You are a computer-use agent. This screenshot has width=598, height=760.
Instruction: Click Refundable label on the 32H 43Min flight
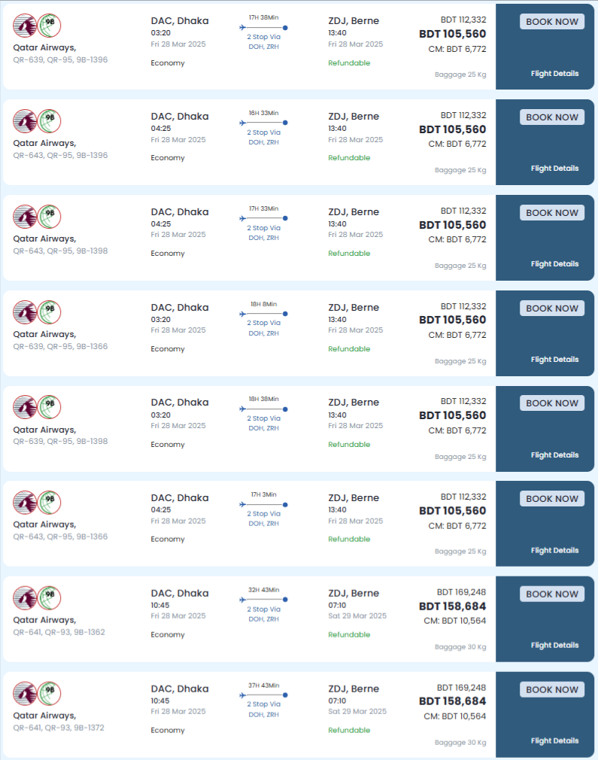349,634
